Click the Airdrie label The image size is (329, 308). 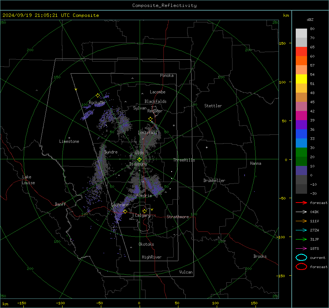click(144, 196)
